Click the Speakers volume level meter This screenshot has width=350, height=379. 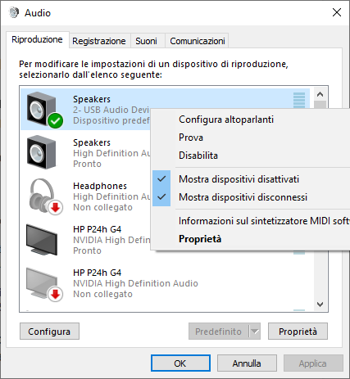(299, 100)
